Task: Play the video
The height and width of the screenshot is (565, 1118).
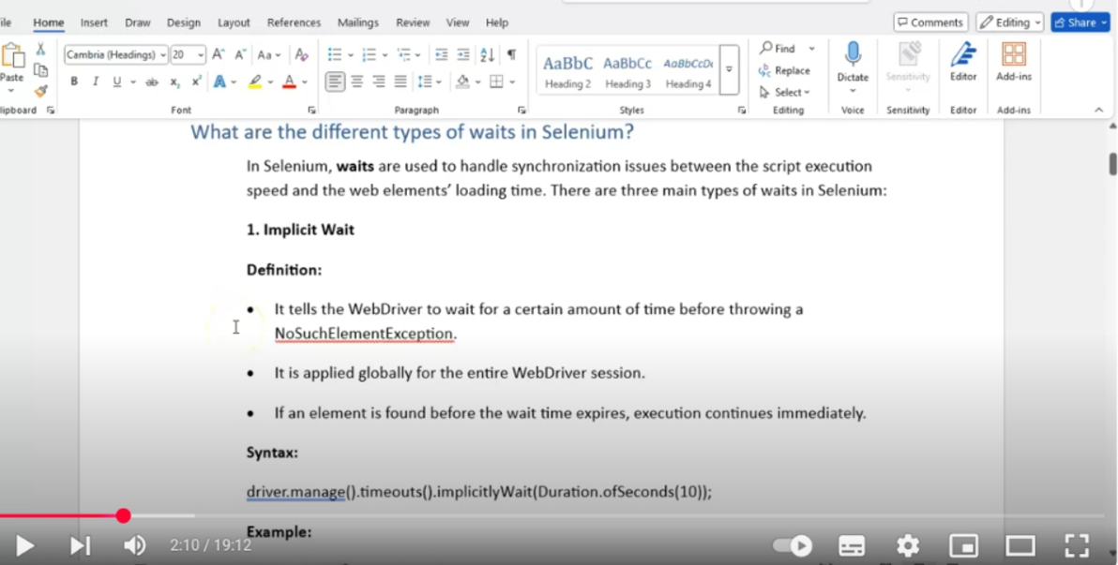Action: coord(25,545)
